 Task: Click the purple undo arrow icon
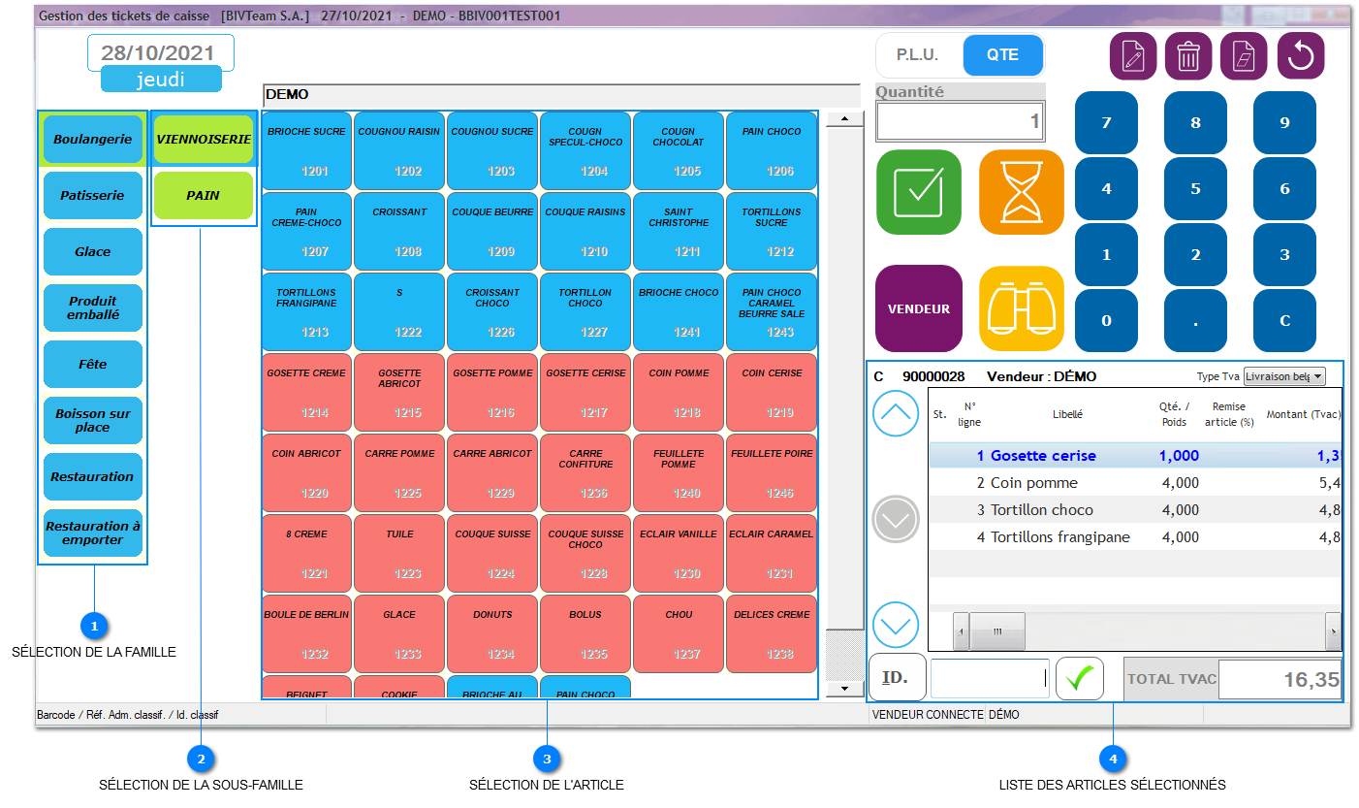[1300, 56]
